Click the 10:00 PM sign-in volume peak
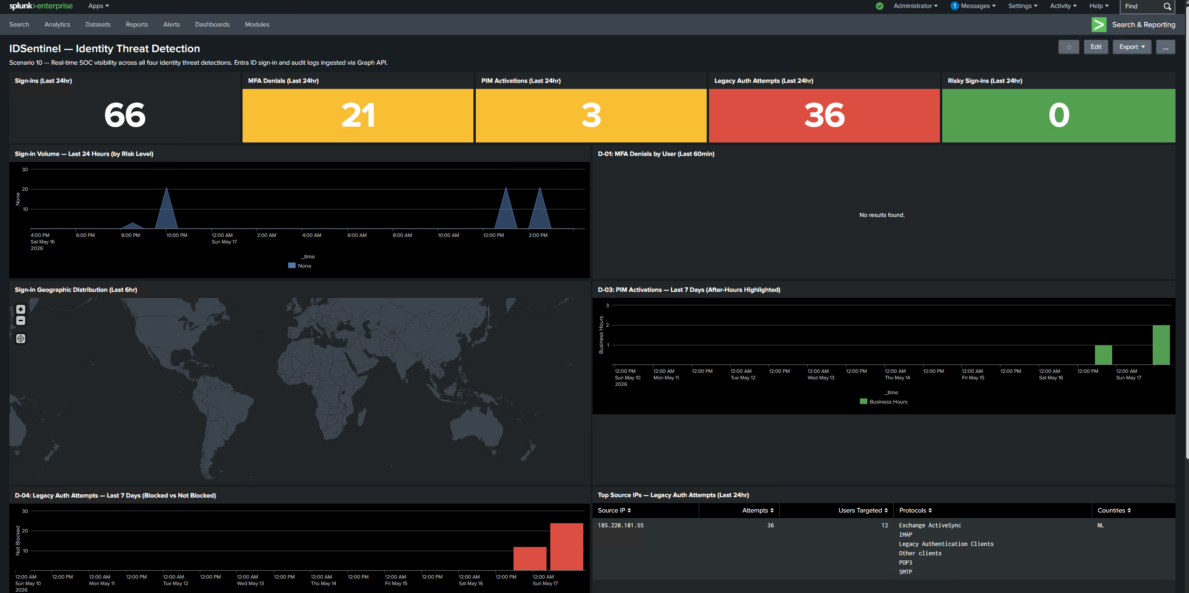Screen dimensions: 1189x593 [x=166, y=207]
